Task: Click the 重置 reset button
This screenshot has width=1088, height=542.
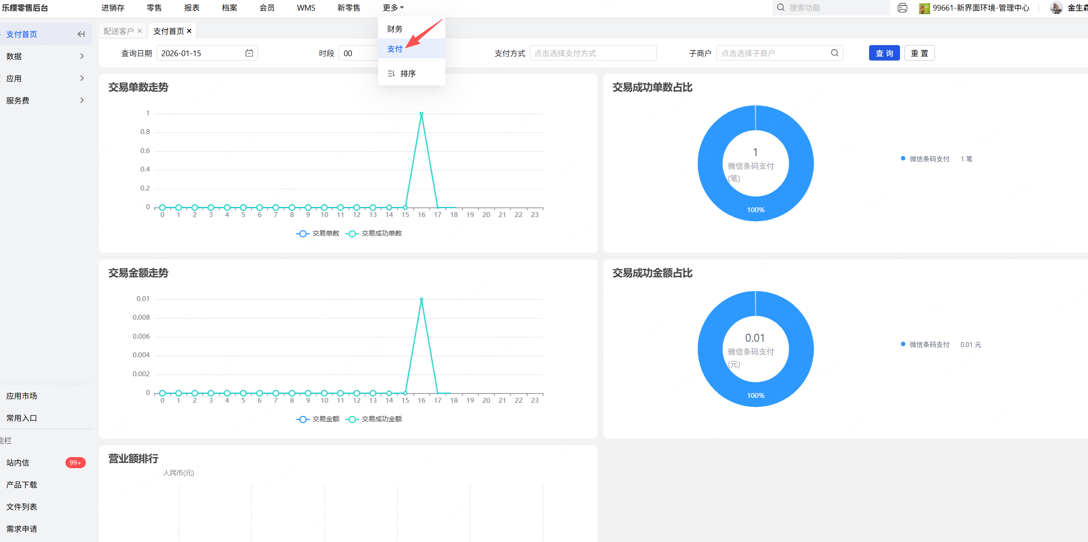Action: click(x=919, y=53)
